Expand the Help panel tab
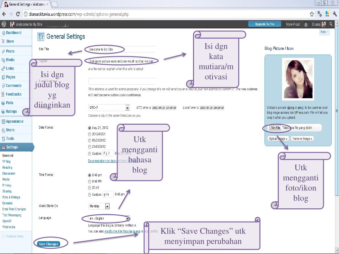This screenshot has width=339, height=254. (324, 32)
